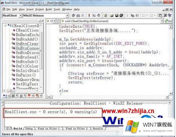Image resolution: width=176 pixels, height=137 pixels.
Task: Select OnBtnClear in the class tree
Action: pyautogui.click(x=27, y=44)
